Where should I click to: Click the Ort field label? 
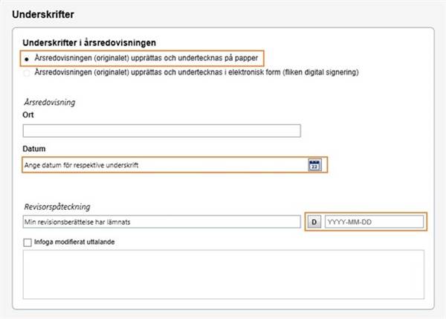28,115
